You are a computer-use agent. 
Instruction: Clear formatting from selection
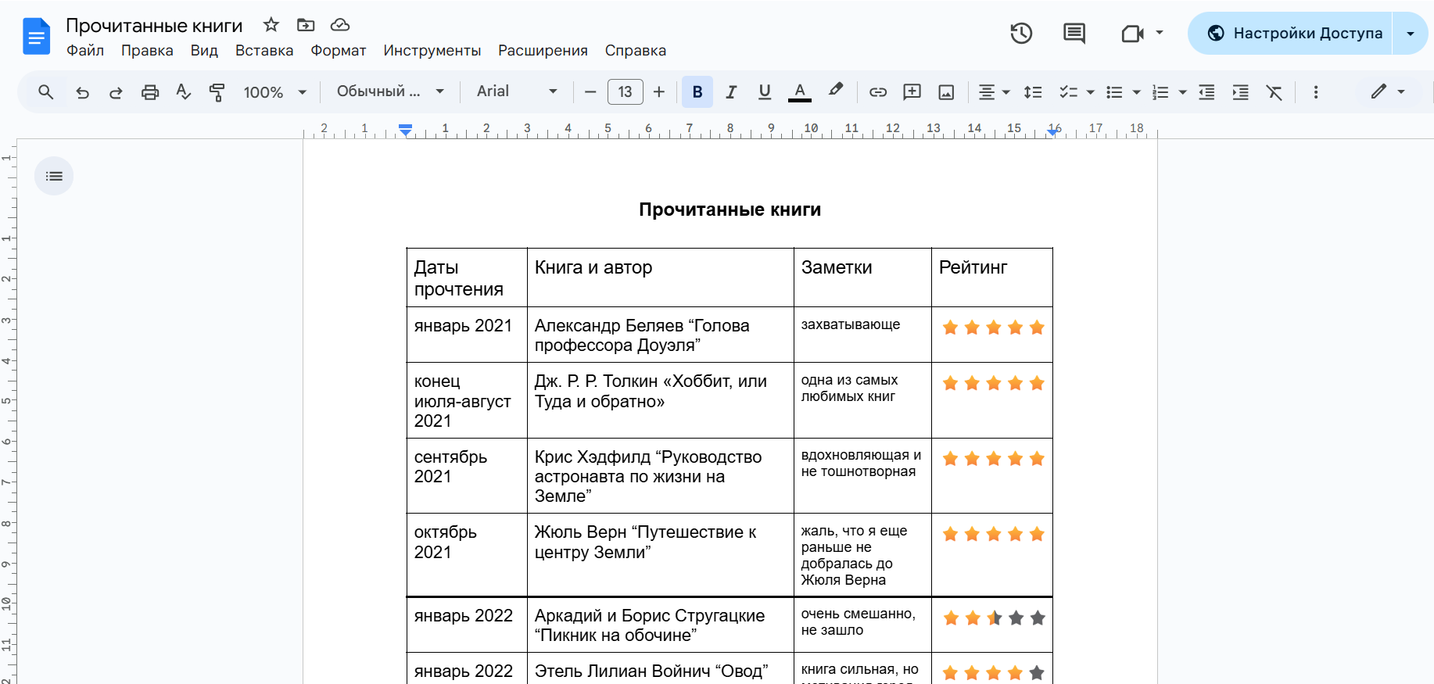click(x=1274, y=92)
